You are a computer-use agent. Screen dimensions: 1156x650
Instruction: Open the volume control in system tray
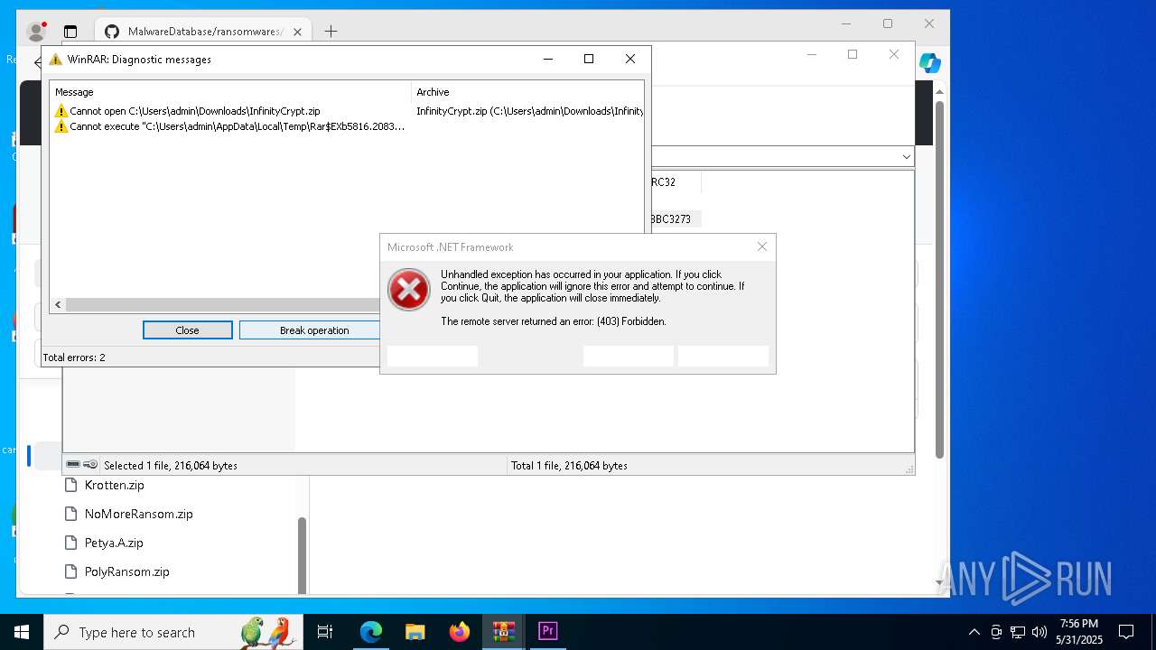point(1039,632)
